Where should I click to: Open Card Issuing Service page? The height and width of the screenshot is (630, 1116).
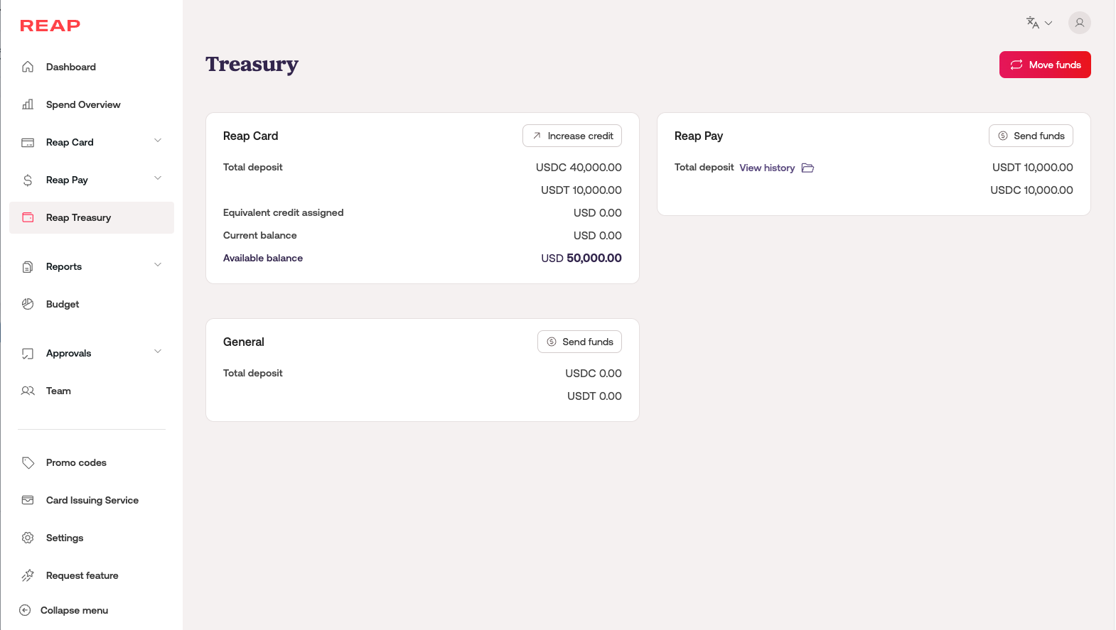pyautogui.click(x=92, y=500)
